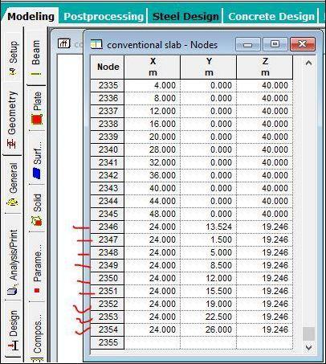
Task: Click the background structure window icon
Action: click(64, 43)
